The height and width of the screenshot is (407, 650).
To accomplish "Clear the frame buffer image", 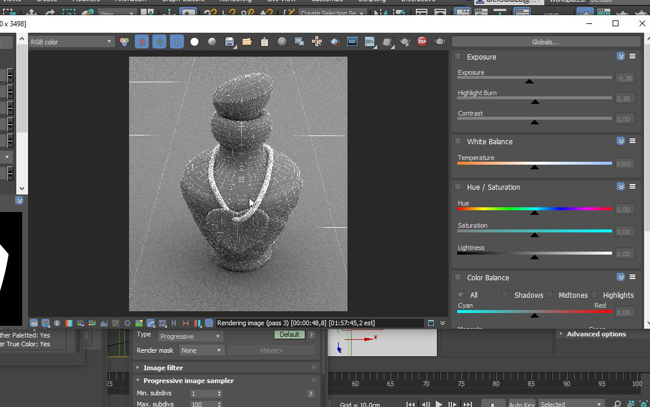I will 282,41.
